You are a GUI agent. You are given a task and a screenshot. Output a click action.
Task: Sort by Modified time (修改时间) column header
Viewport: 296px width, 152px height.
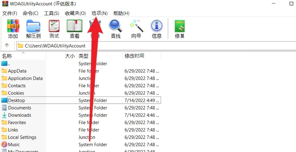click(x=134, y=56)
